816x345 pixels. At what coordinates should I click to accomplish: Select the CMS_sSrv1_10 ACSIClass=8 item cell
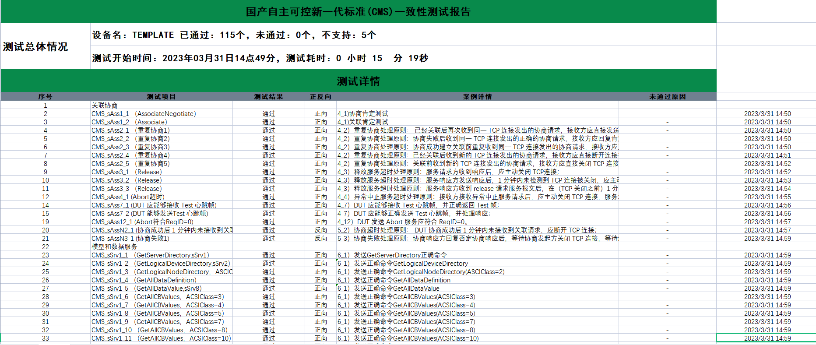pos(162,330)
